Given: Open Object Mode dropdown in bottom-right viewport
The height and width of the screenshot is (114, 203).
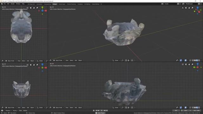Looking at the screenshot, I should [x=59, y=108].
